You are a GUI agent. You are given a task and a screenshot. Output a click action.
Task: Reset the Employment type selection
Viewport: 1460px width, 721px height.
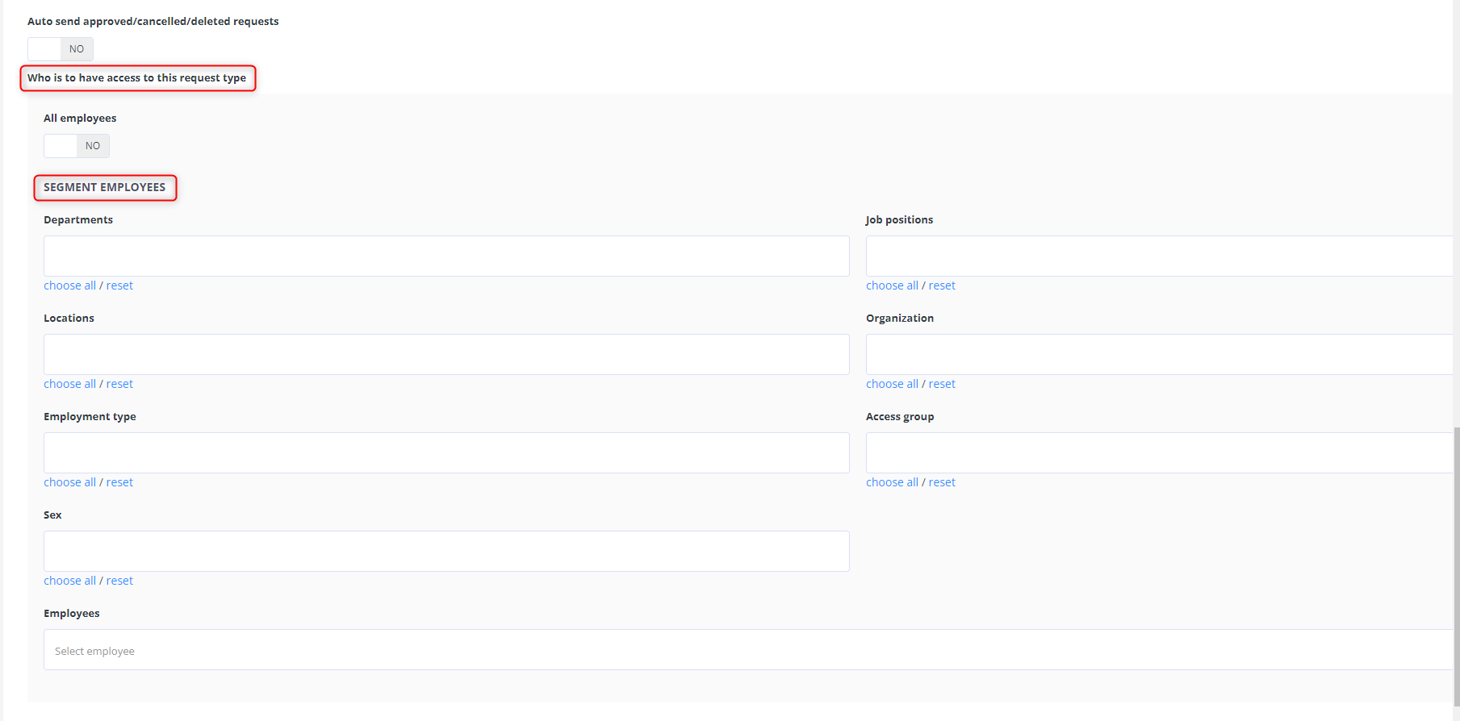pos(119,482)
